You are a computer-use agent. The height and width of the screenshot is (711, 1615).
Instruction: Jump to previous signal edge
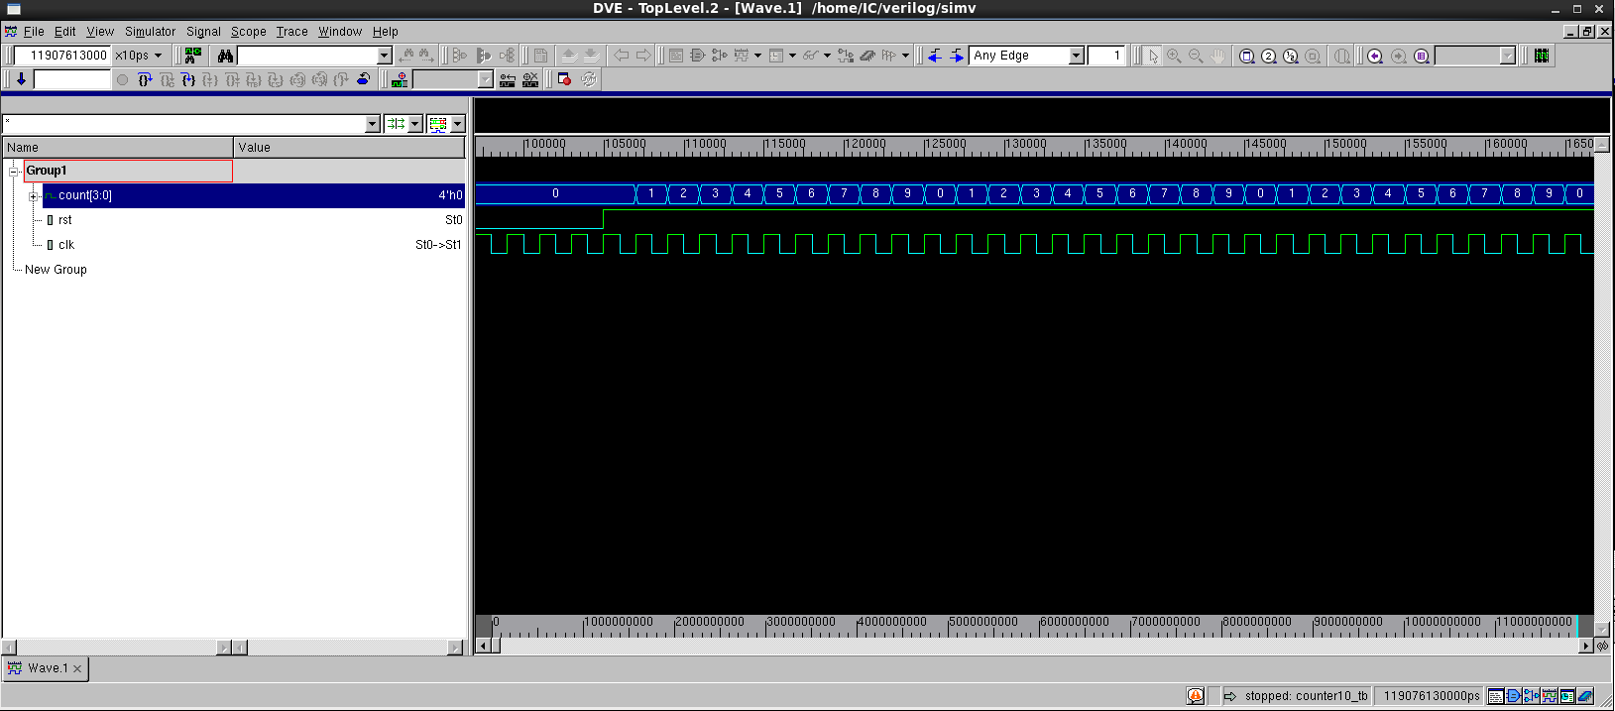[934, 56]
